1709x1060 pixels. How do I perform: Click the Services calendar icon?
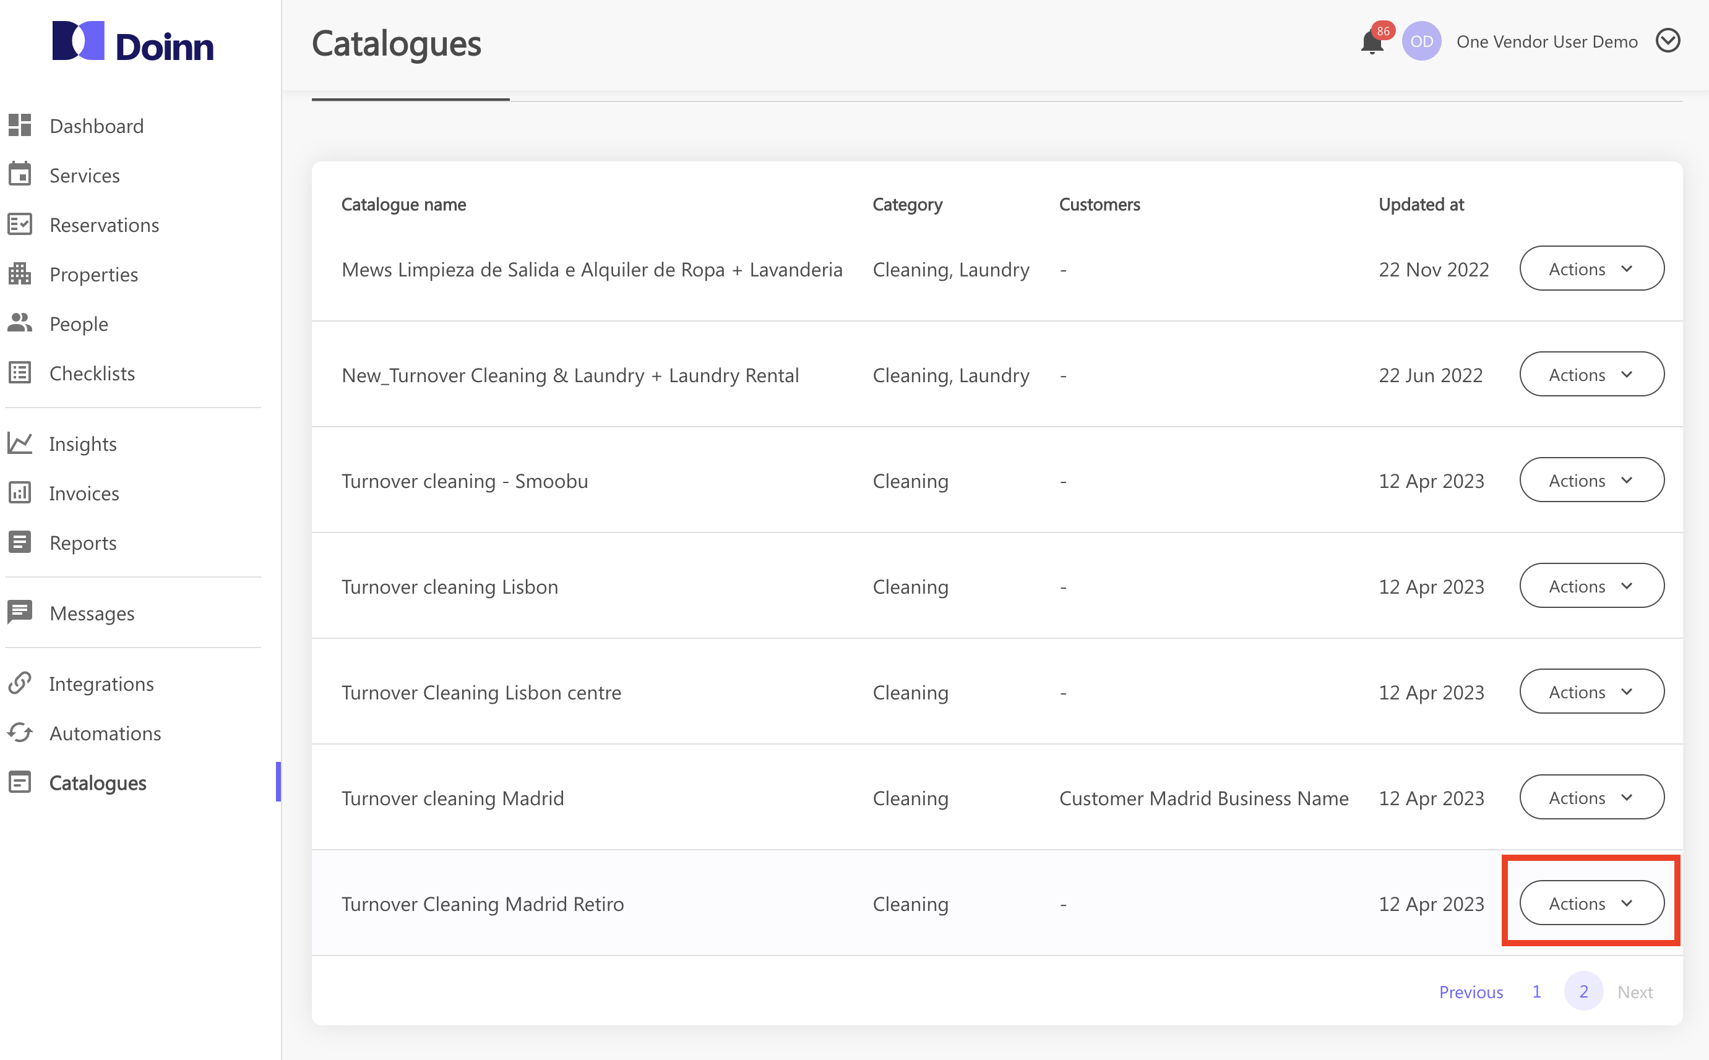20,174
